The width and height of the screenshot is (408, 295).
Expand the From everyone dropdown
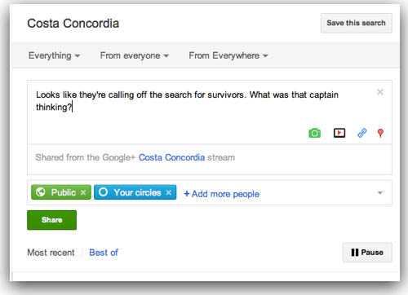tap(135, 55)
